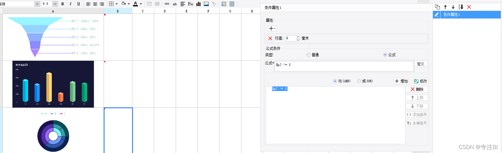Click the 行高 value input field
Screen dimensions: 502x153
[291, 38]
